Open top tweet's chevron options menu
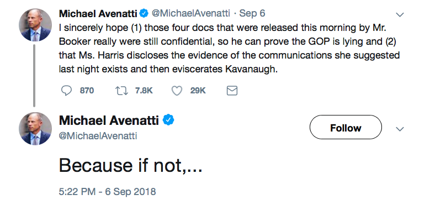The height and width of the screenshot is (205, 430). coord(400,14)
